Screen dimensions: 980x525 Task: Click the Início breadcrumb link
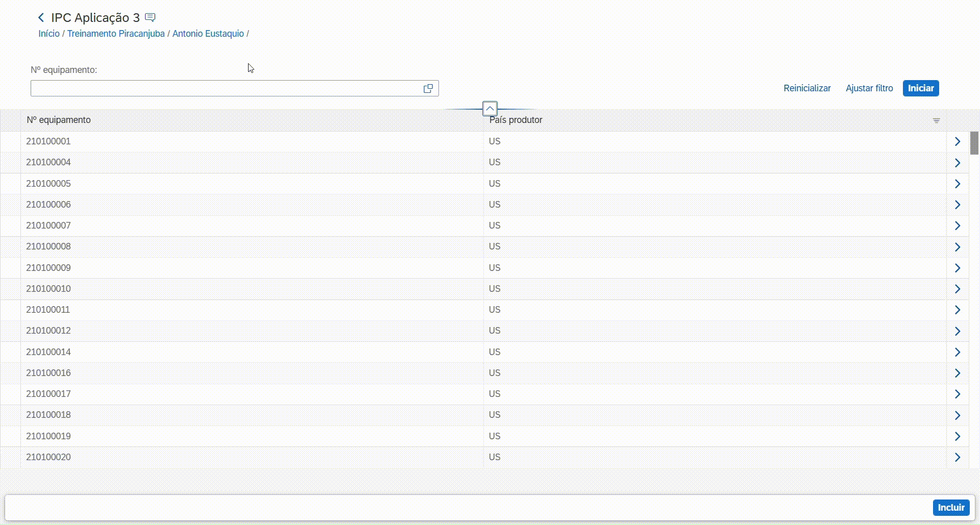click(49, 34)
